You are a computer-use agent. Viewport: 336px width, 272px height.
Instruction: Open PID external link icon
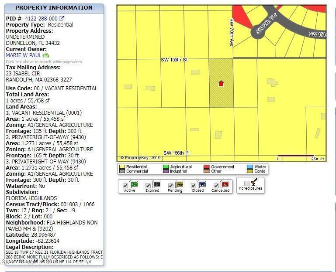[x=62, y=18]
